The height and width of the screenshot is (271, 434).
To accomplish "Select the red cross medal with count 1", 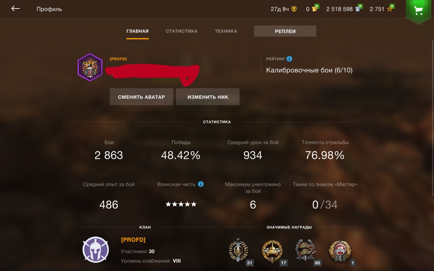I will coord(340,251).
